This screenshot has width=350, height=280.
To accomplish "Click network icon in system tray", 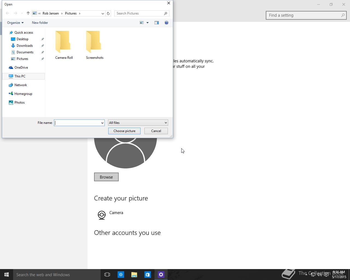I will (x=313, y=275).
